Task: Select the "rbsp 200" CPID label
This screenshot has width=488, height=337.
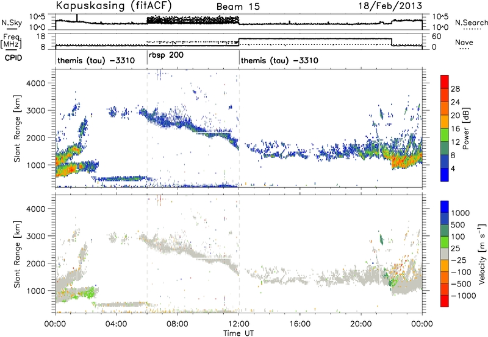Action: coord(166,55)
